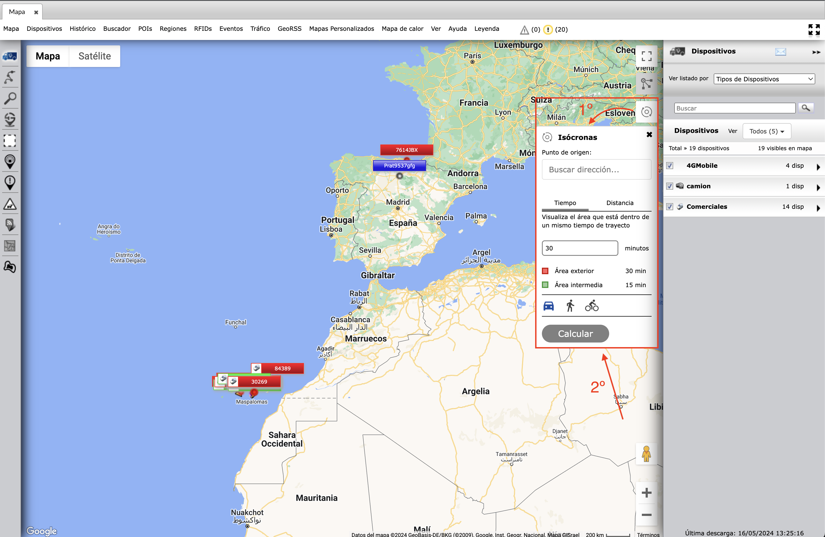This screenshot has height=537, width=825.
Task: Click the envelope message icon in Dispositivos panel
Action: click(780, 52)
